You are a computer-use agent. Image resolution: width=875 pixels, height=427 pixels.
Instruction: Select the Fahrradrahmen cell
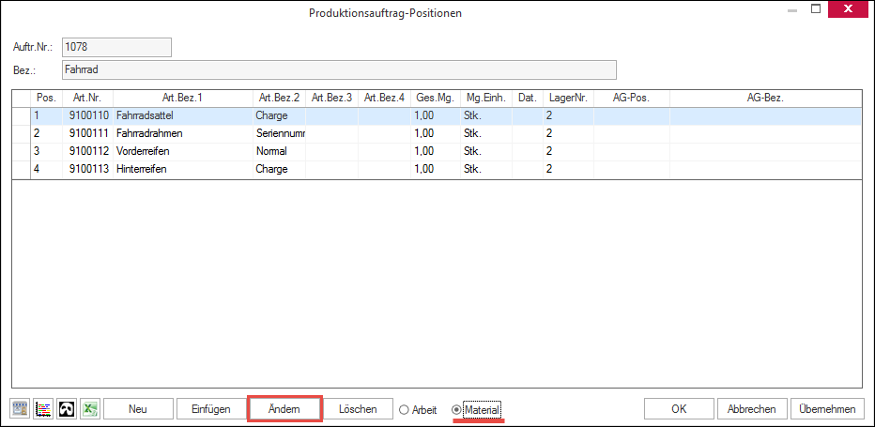tap(182, 134)
